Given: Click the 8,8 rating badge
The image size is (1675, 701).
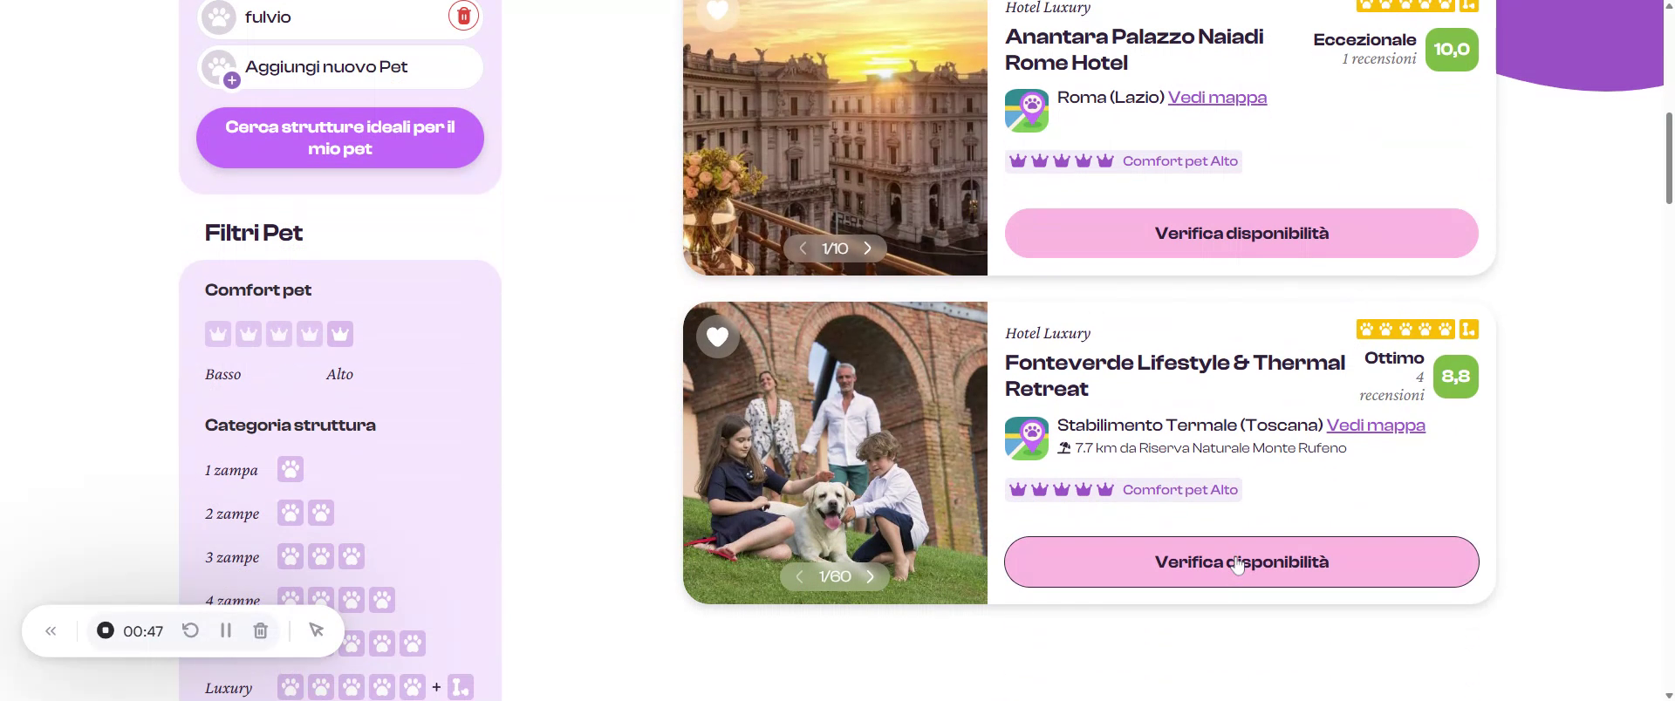Looking at the screenshot, I should 1455,377.
